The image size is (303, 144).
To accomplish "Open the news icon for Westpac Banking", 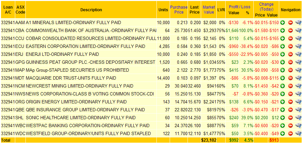I will (x=299, y=126).
